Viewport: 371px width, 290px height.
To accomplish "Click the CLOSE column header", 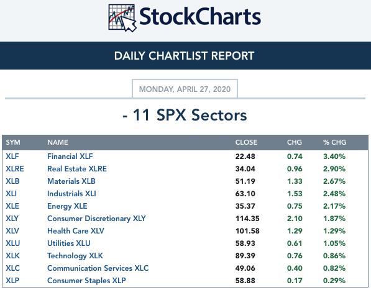I will pyautogui.click(x=246, y=142).
